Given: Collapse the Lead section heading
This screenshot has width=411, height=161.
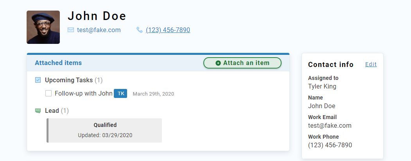Looking at the screenshot, I should click(x=52, y=111).
